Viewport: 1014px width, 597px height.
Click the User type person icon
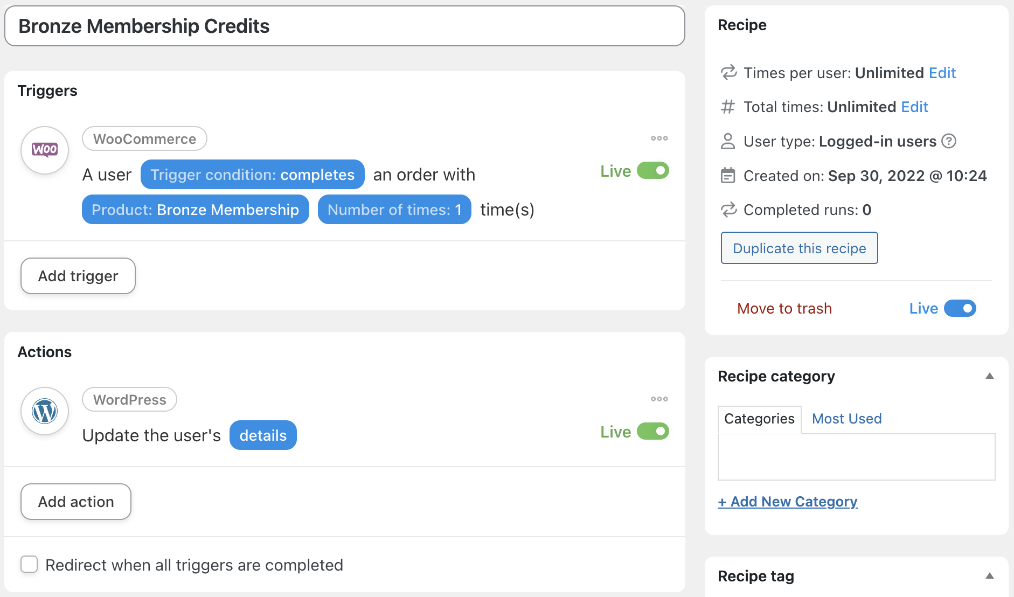[x=728, y=141]
